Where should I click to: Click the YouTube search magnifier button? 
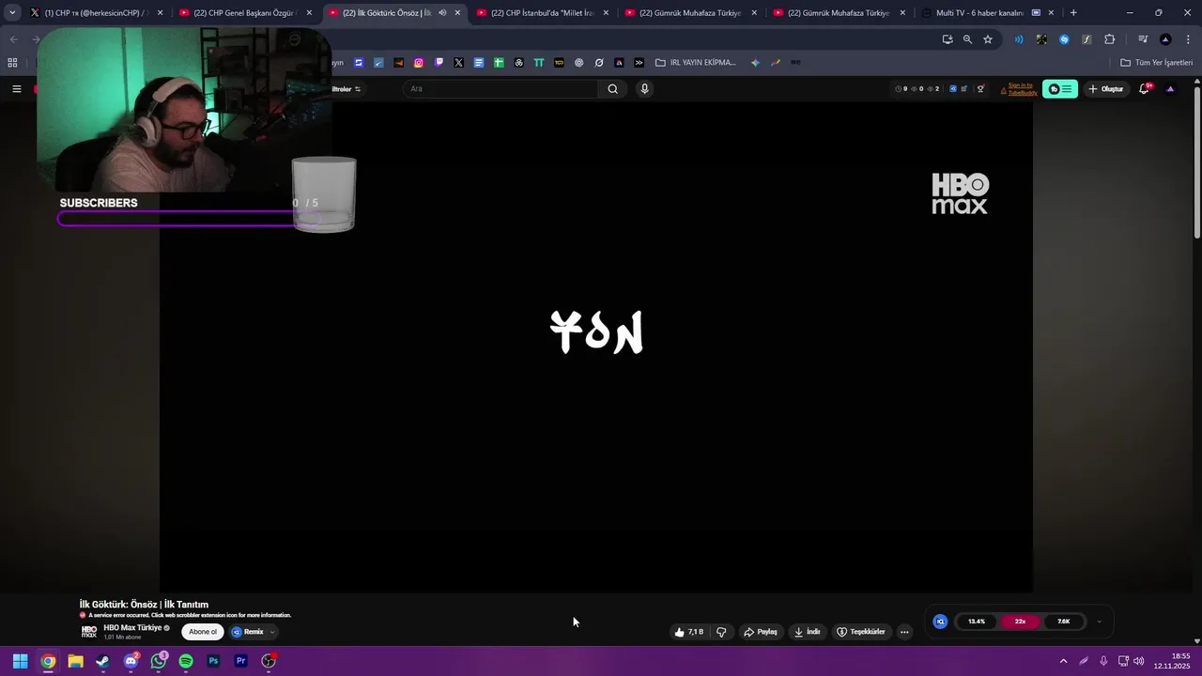[x=612, y=89]
